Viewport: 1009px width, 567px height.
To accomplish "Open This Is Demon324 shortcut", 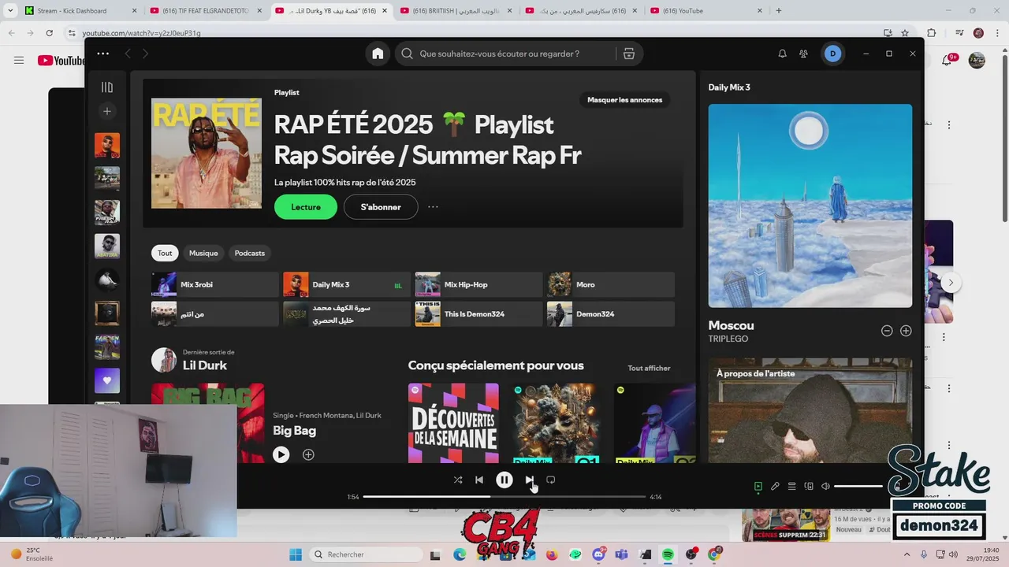I will click(478, 313).
